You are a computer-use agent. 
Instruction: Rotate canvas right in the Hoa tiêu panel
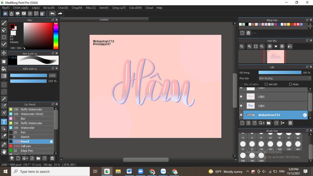[282, 46]
